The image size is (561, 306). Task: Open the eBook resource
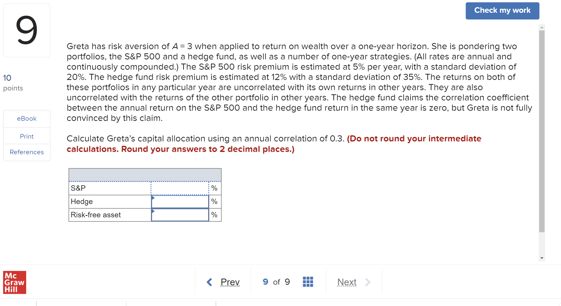[27, 118]
